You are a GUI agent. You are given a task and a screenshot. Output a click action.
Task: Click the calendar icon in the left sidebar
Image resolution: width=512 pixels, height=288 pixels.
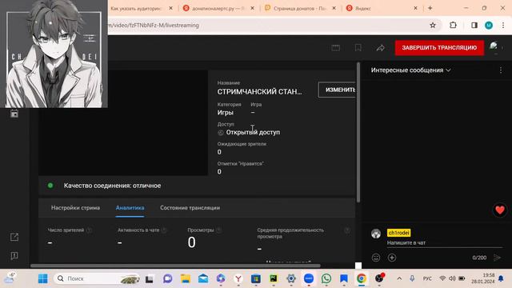[14, 114]
